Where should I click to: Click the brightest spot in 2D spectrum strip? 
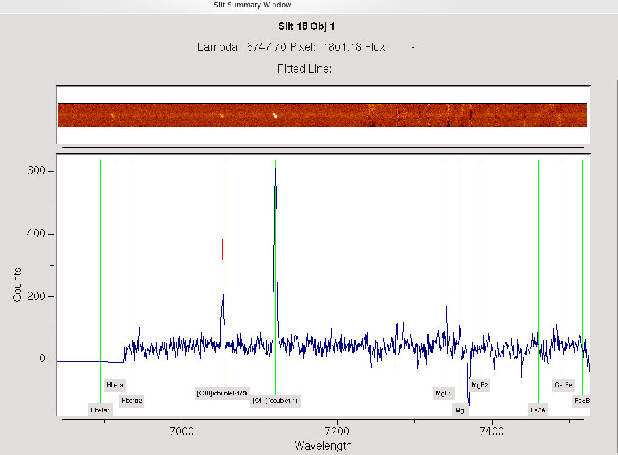[x=275, y=115]
